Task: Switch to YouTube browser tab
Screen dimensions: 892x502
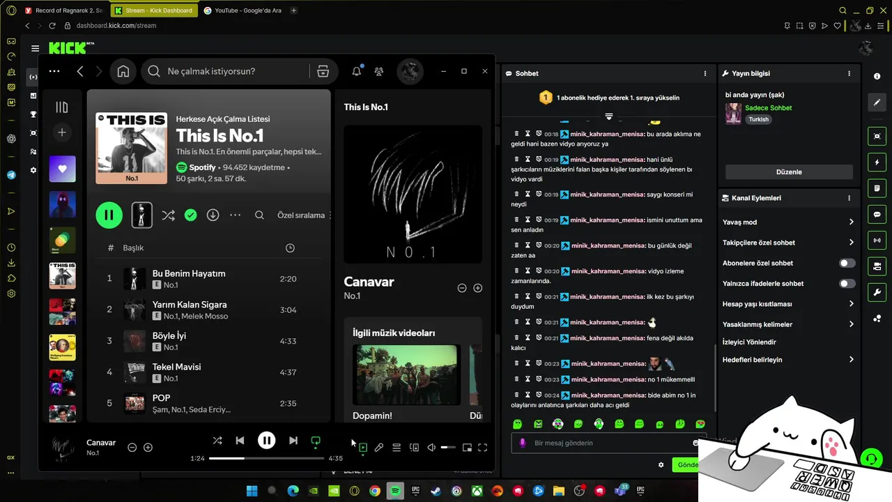Action: [x=244, y=10]
